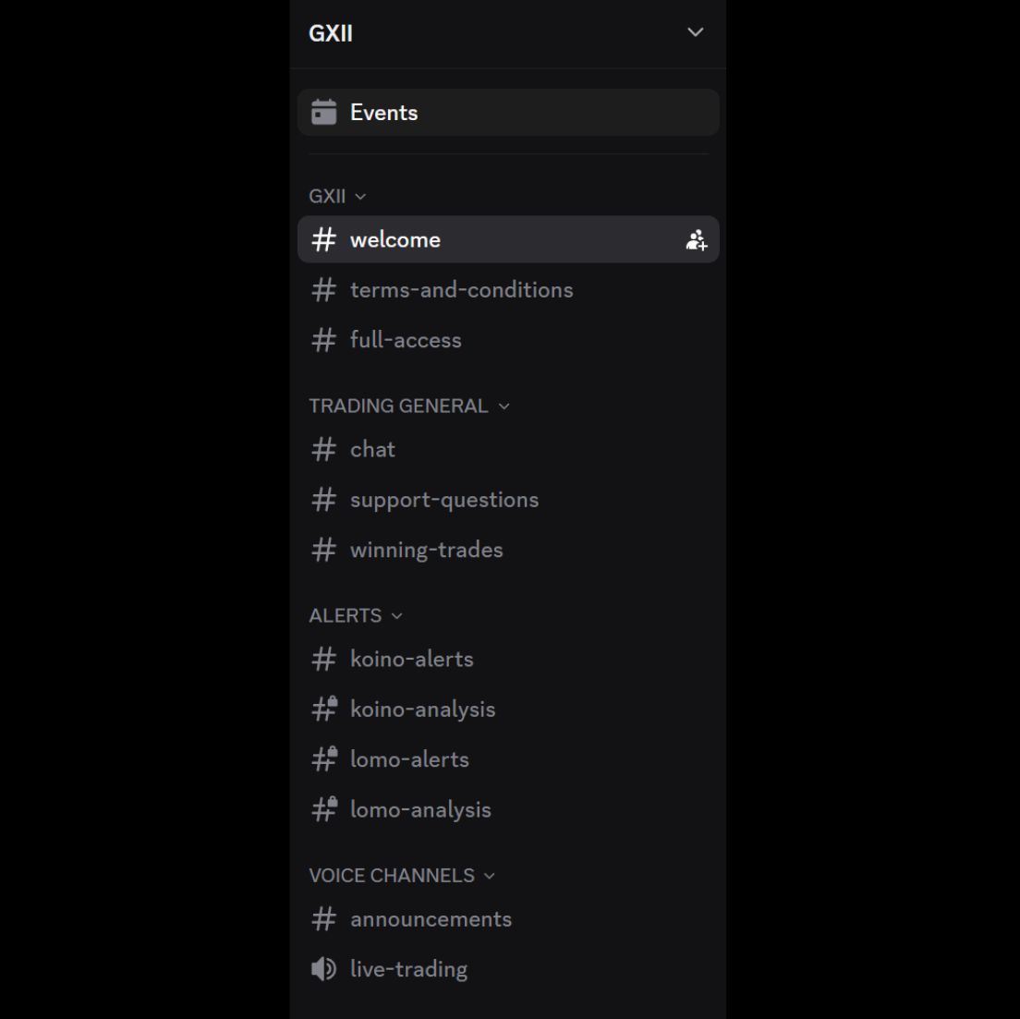This screenshot has height=1019, width=1020.
Task: Click the locked hashtag icon for koino-analysis
Action: [x=324, y=709]
